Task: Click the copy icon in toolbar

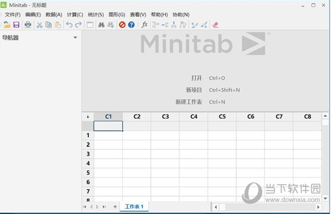Action: point(49,25)
